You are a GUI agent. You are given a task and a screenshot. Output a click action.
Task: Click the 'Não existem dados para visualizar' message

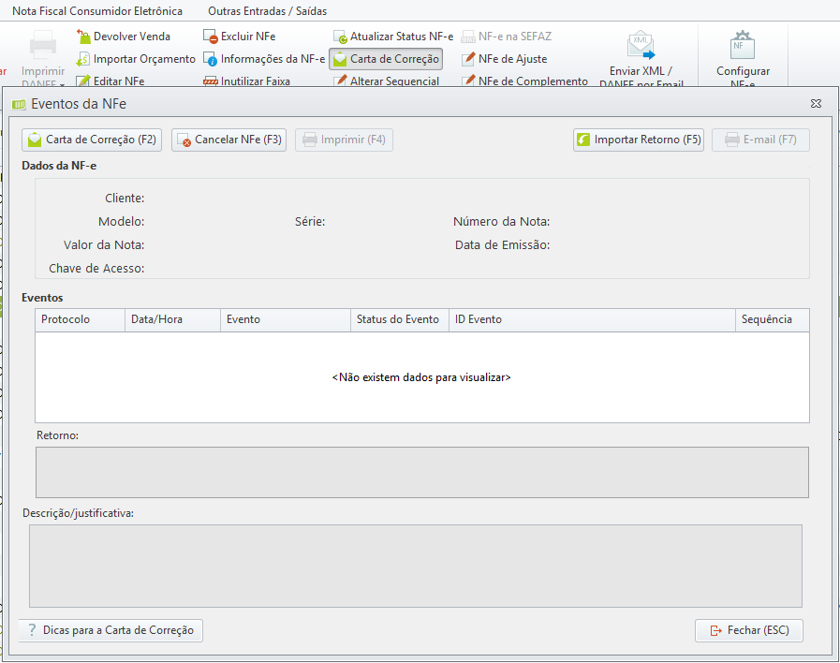(x=421, y=377)
